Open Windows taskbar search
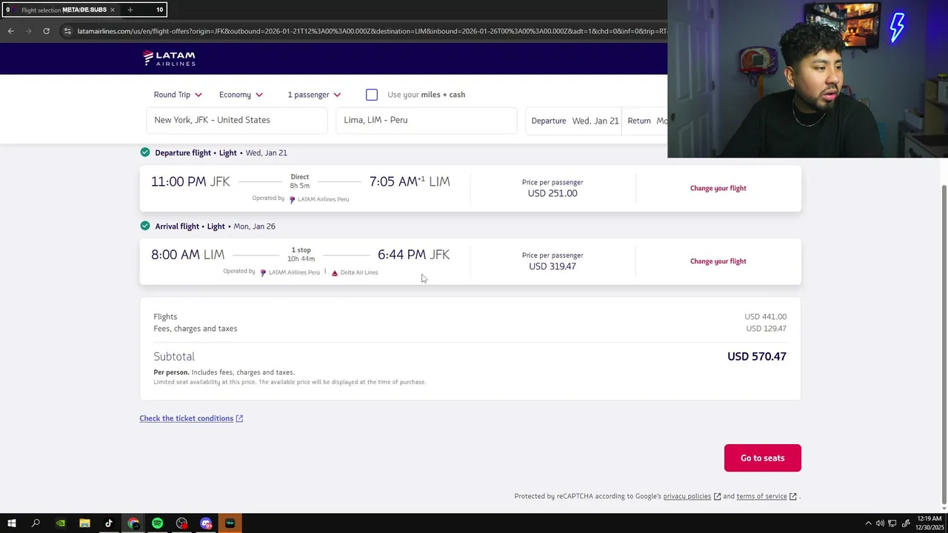 (x=36, y=523)
